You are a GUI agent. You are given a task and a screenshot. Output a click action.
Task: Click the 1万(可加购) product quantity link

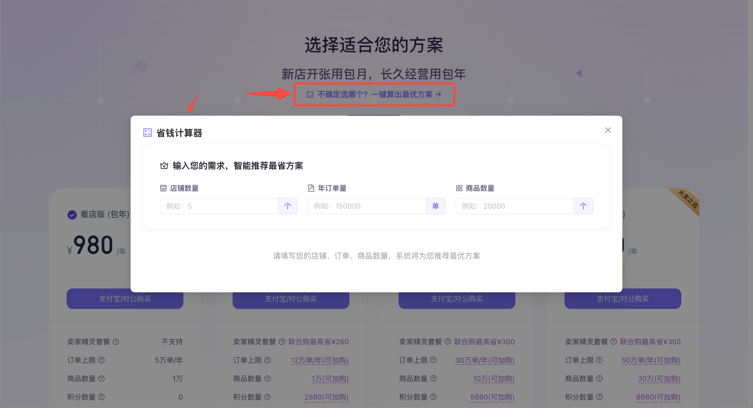point(330,379)
